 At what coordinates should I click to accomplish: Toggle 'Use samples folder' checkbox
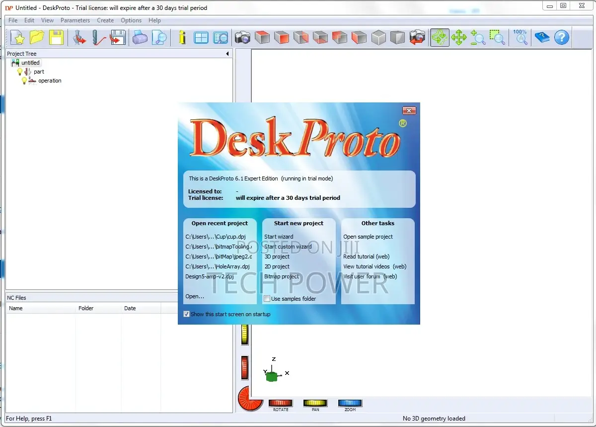point(267,299)
